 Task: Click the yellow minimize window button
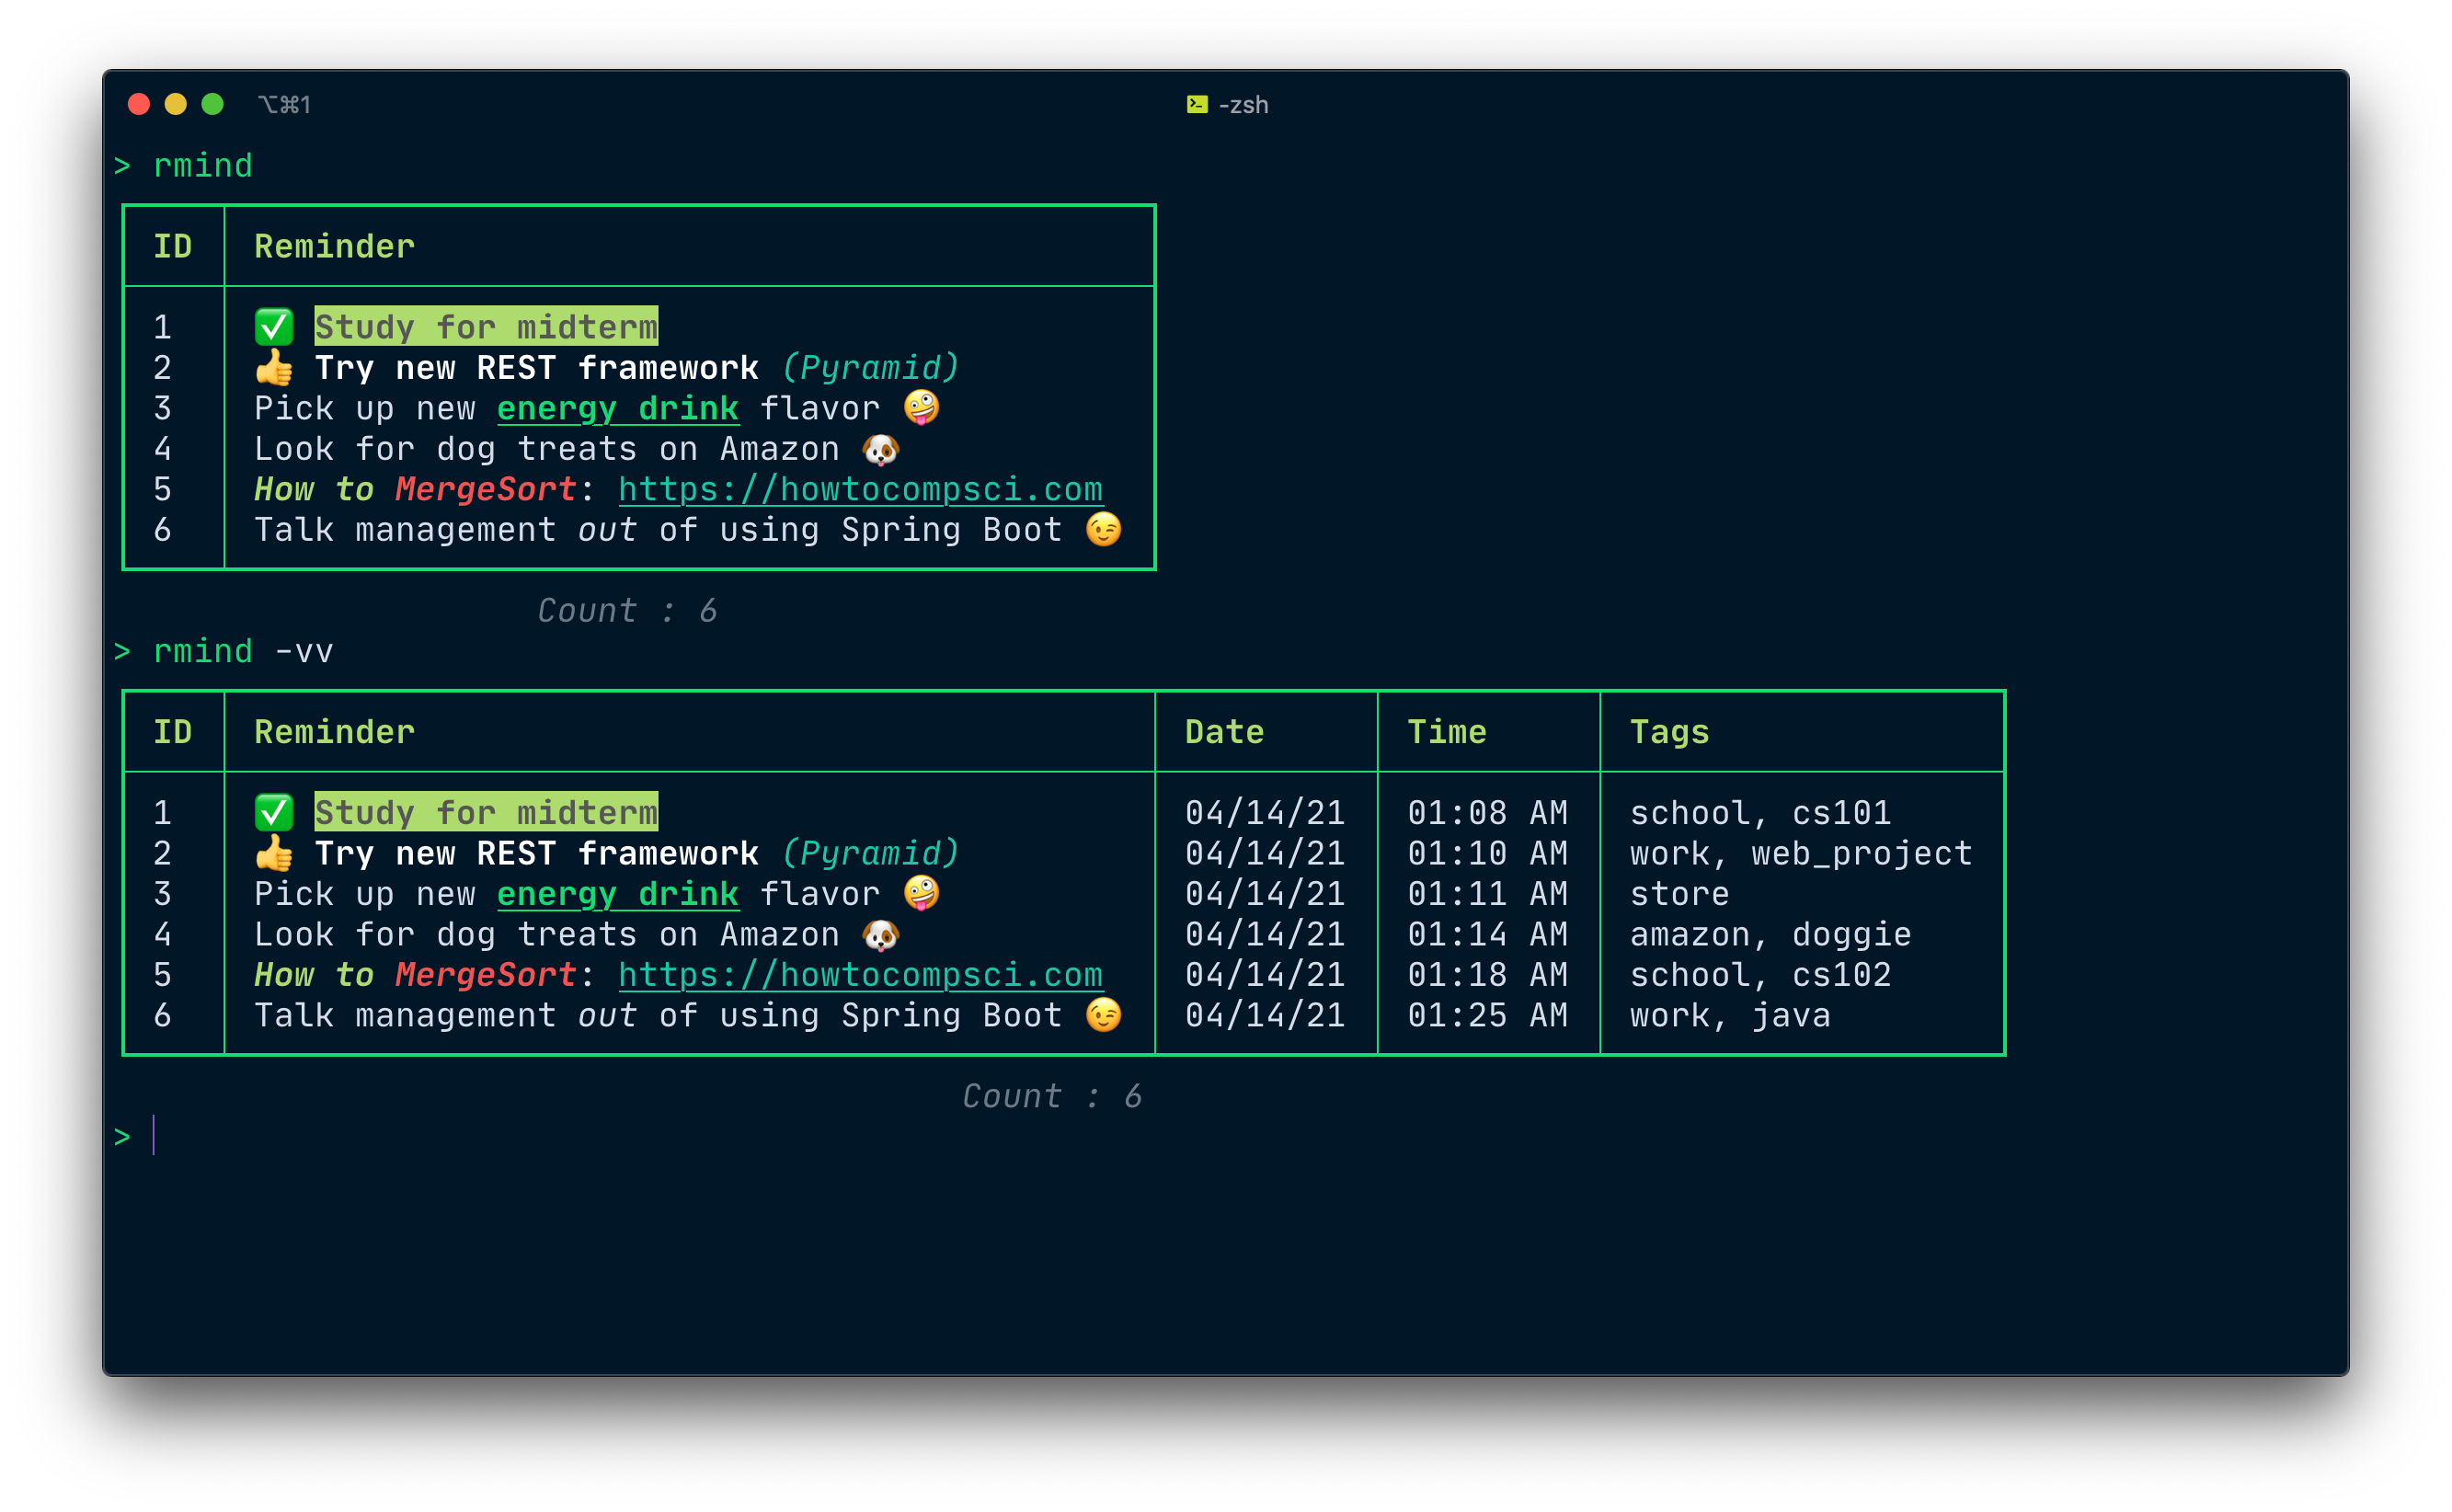coord(175,104)
